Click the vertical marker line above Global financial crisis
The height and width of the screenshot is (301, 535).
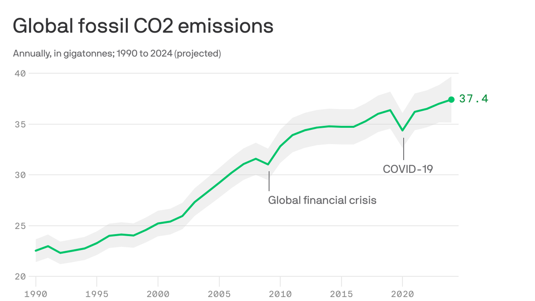pyautogui.click(x=269, y=181)
